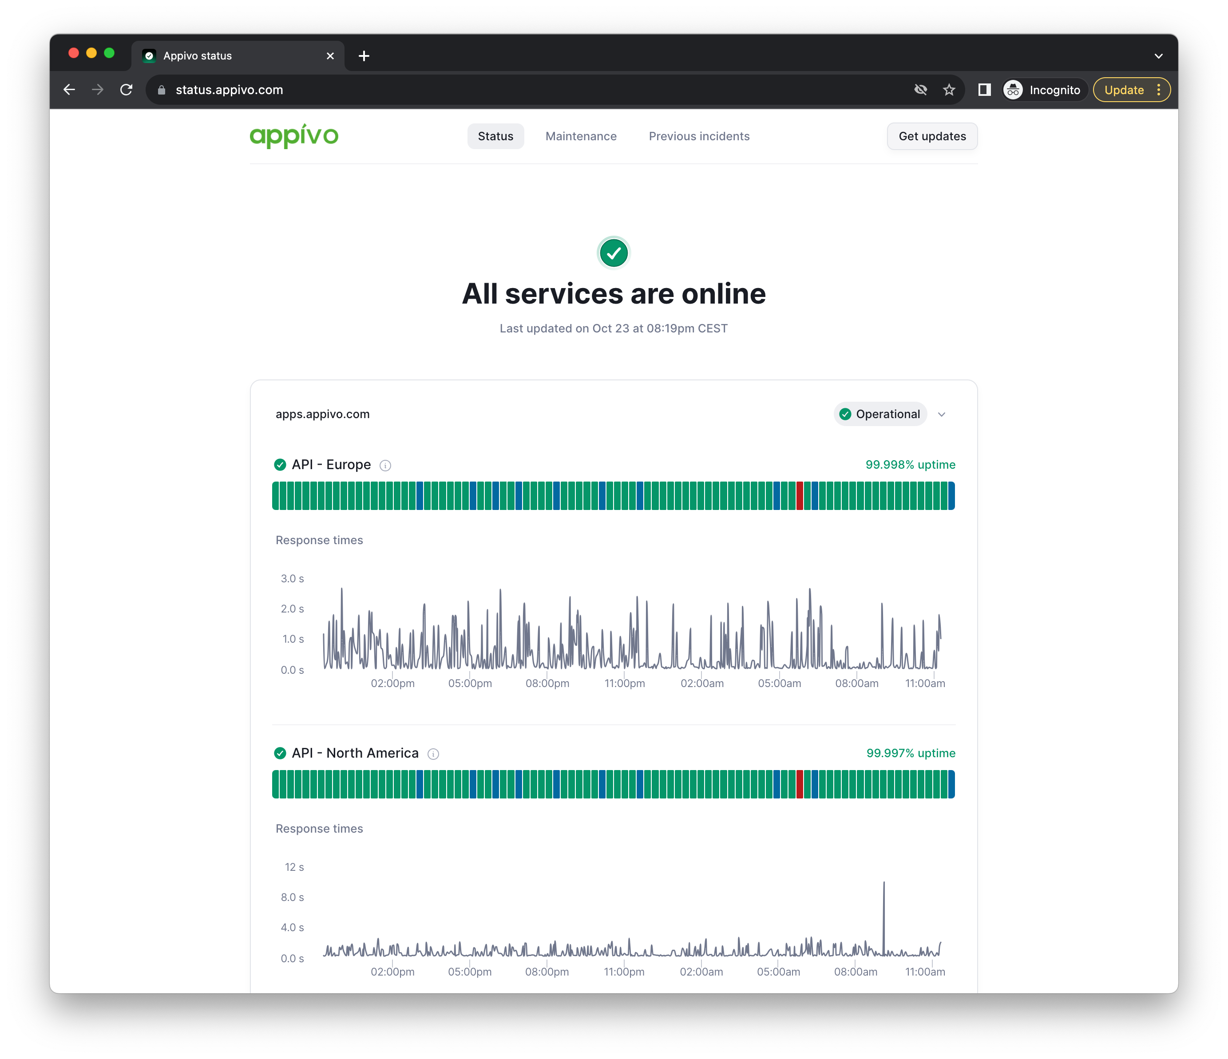Click the status.appivo.com address field
The height and width of the screenshot is (1059, 1228).
pos(230,90)
